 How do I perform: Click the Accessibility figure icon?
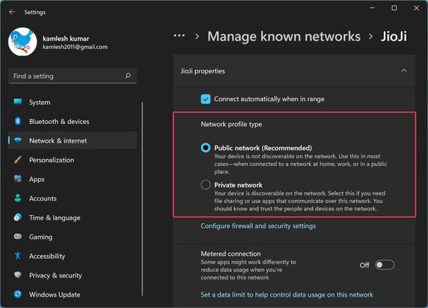(x=18, y=256)
